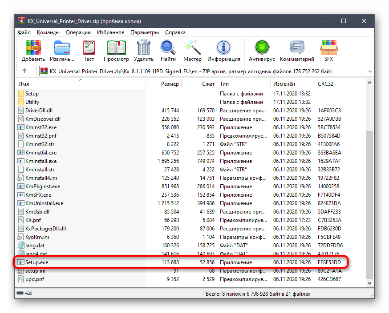389x313 pixels.
Task: Click the status bar totals text
Action: [x=258, y=294]
